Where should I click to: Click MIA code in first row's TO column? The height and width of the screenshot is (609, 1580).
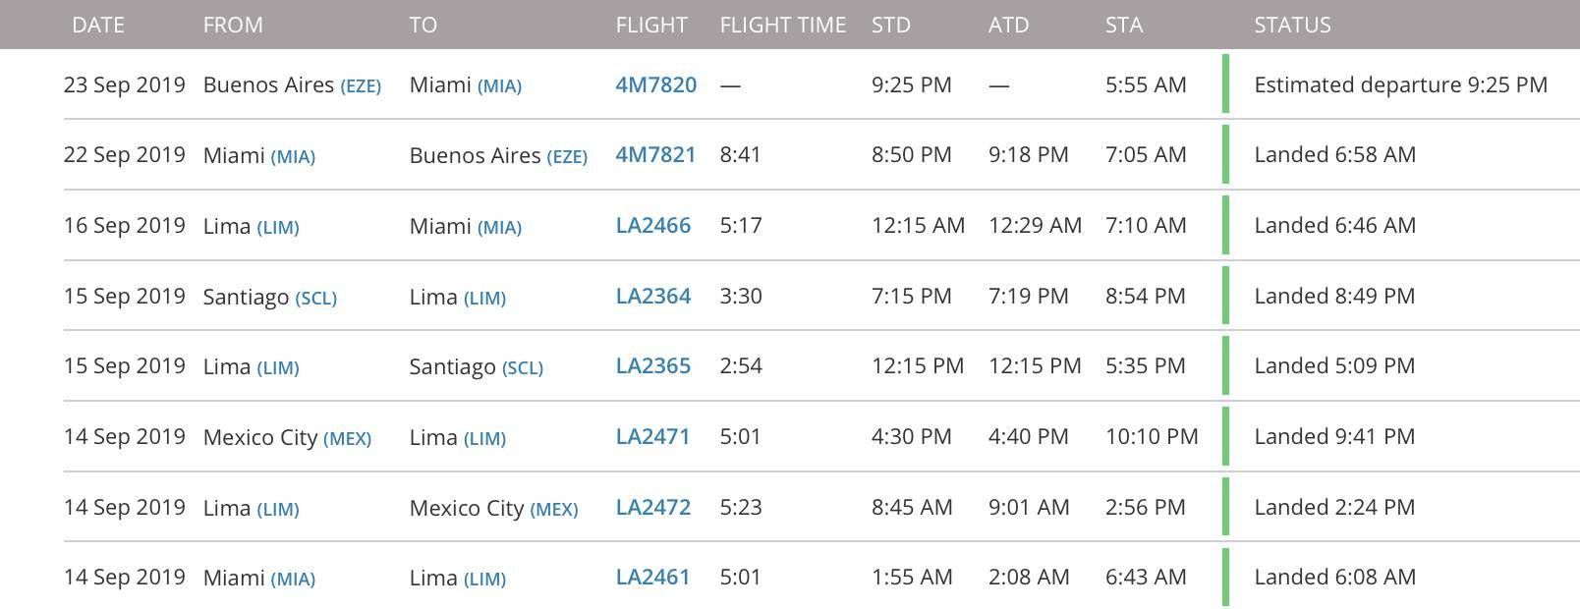[x=499, y=86]
